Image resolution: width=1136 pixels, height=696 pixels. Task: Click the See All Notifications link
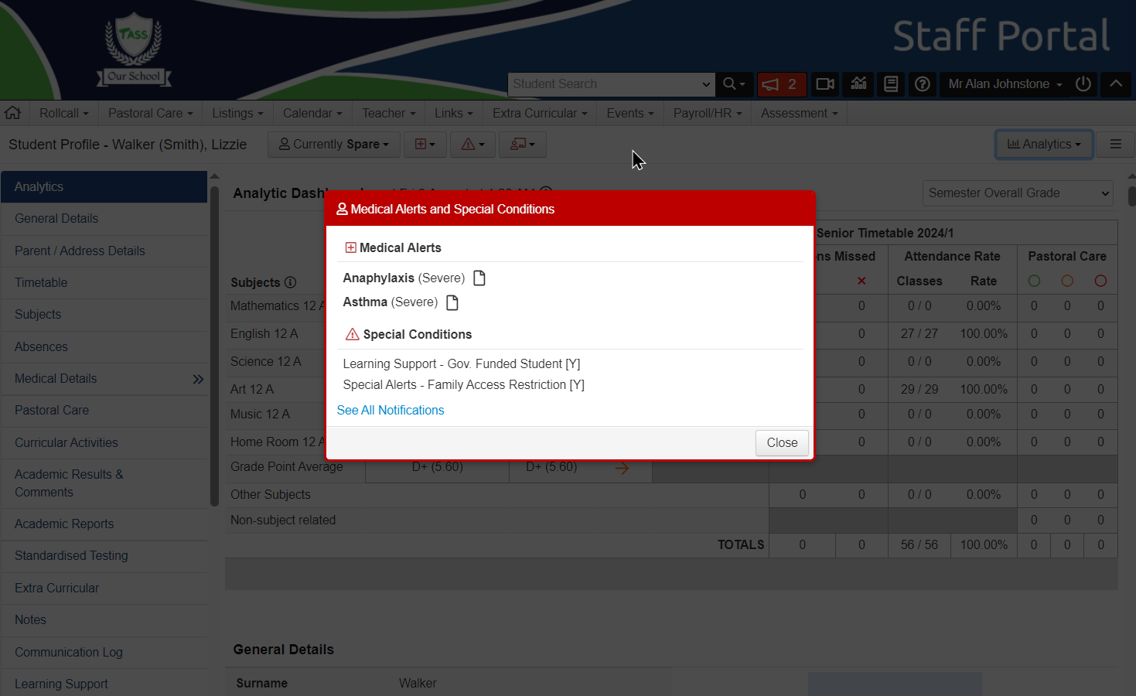pos(391,411)
